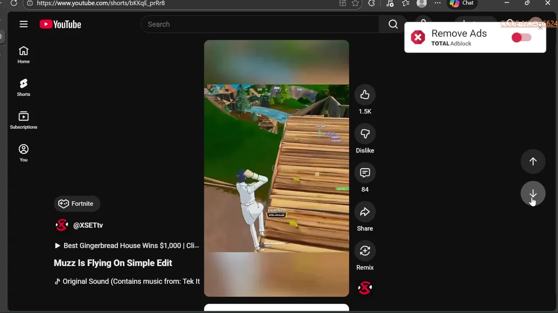Click the Total Adblock red shield icon
This screenshot has width=558, height=313.
coord(418,37)
